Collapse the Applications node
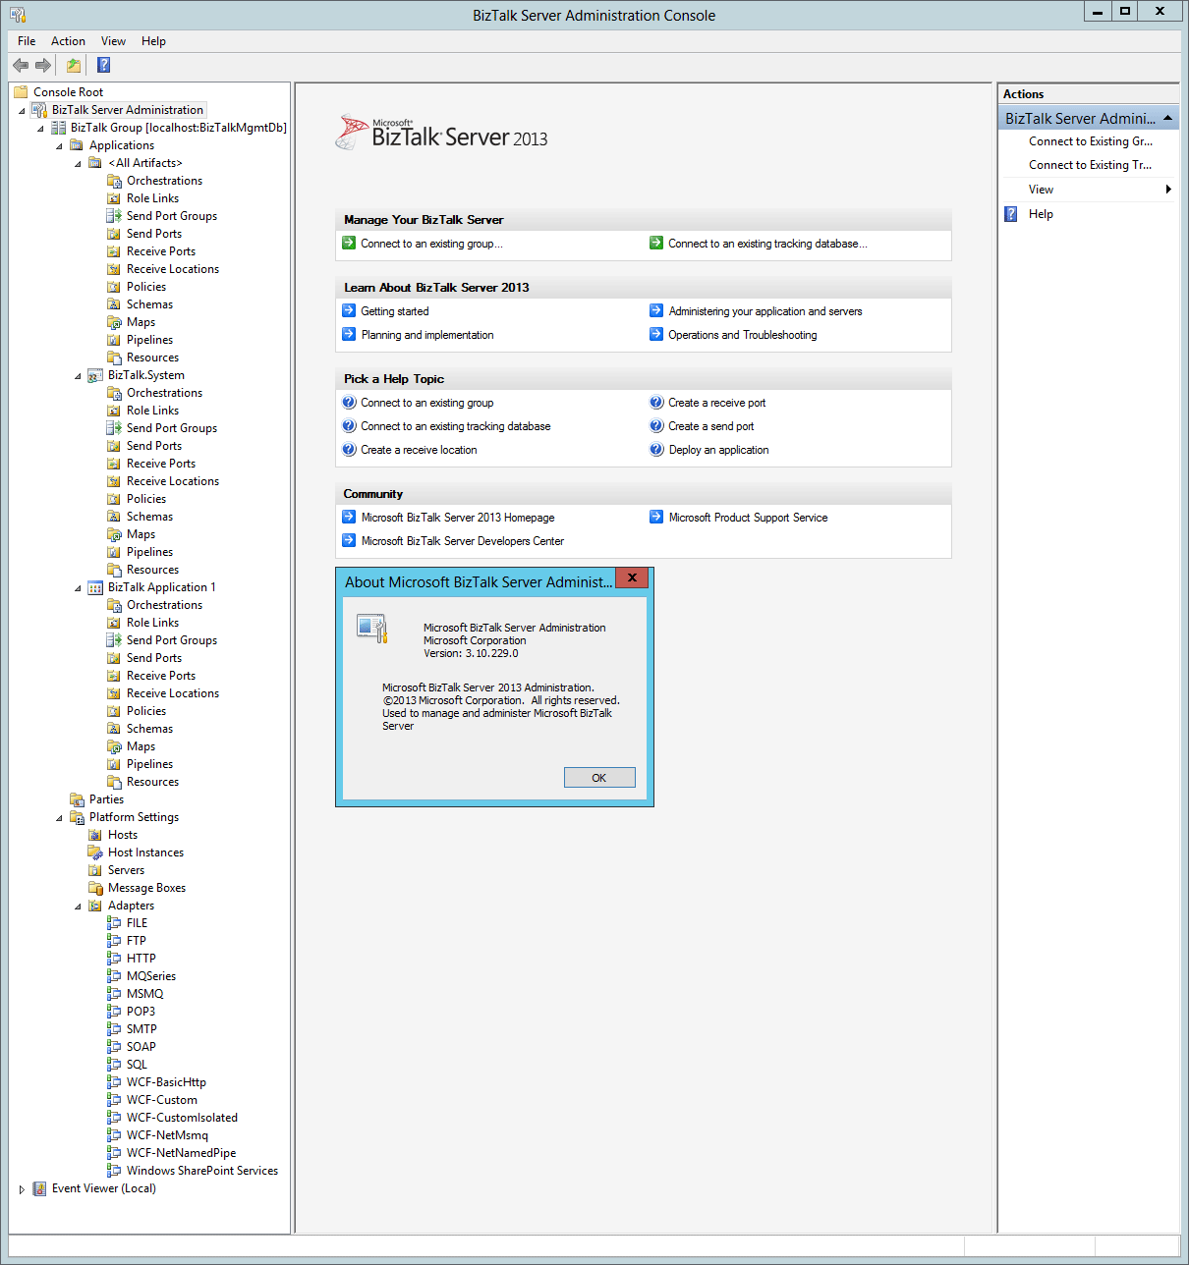Screen dimensions: 1189x1265 pos(59,146)
